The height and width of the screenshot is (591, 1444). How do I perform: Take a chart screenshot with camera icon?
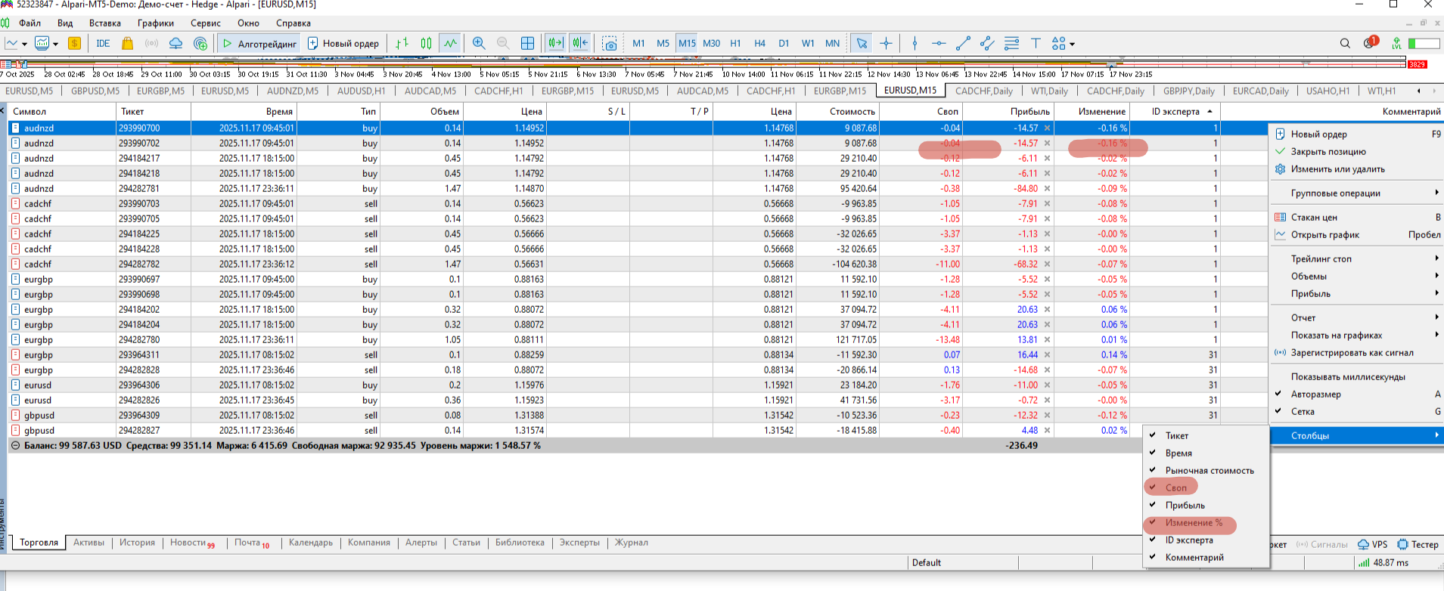(610, 44)
